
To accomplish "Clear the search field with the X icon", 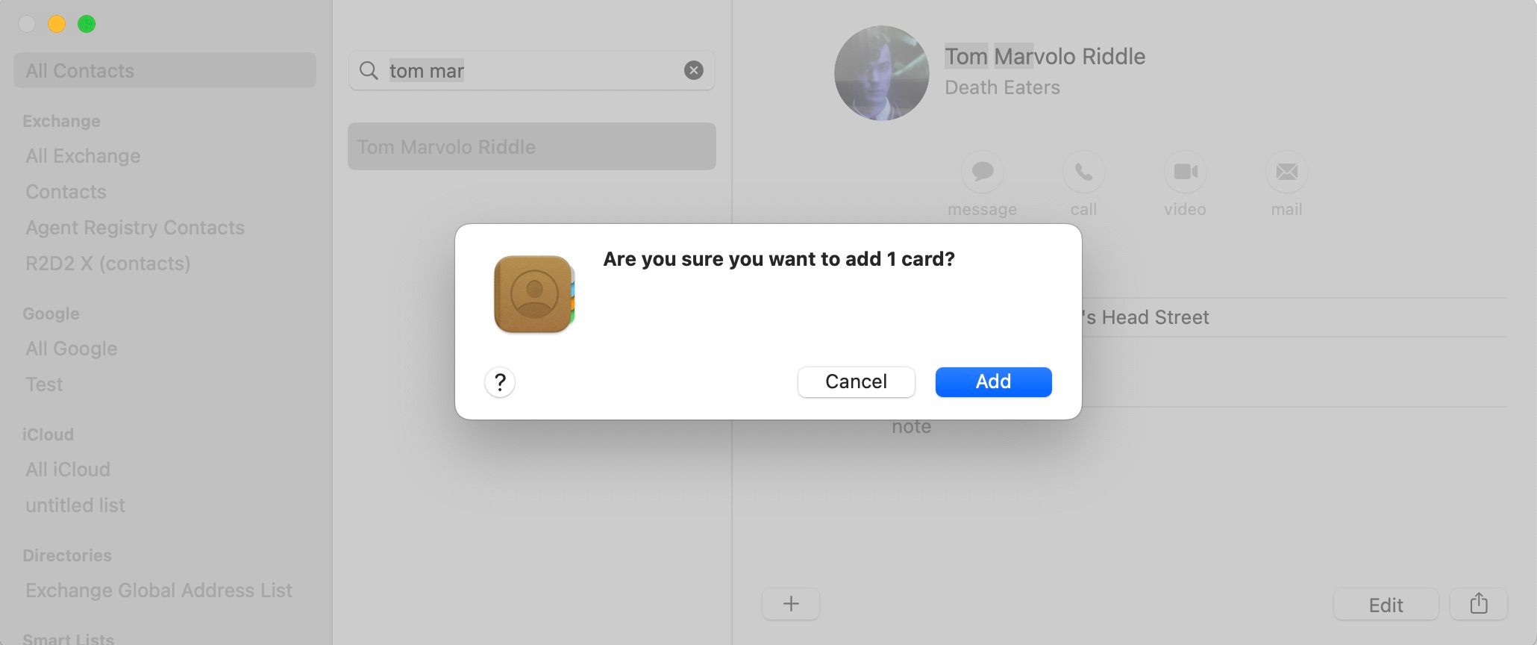I will pyautogui.click(x=694, y=70).
